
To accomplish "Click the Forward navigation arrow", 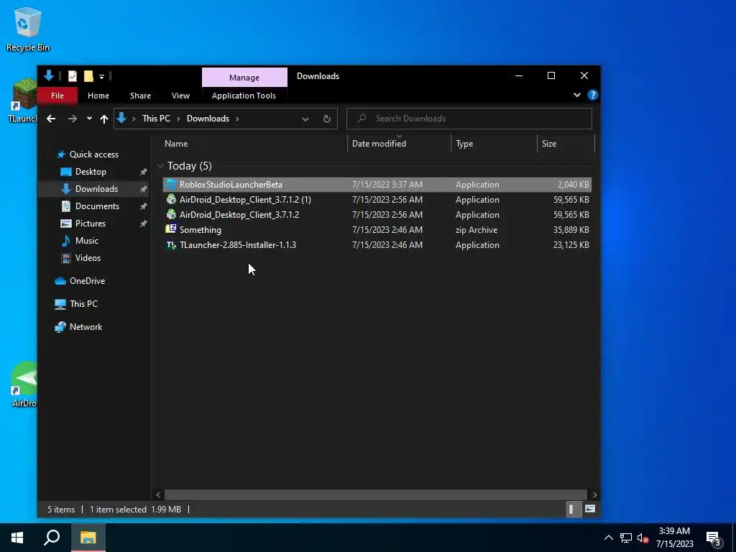I will coord(73,119).
